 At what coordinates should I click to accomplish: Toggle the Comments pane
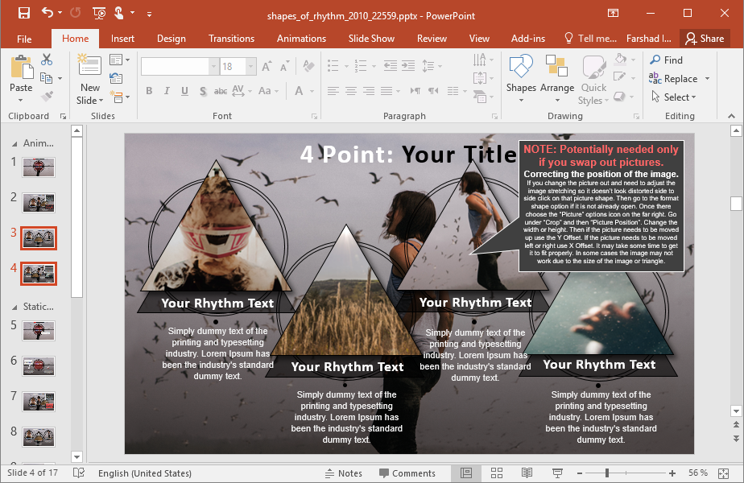point(407,473)
